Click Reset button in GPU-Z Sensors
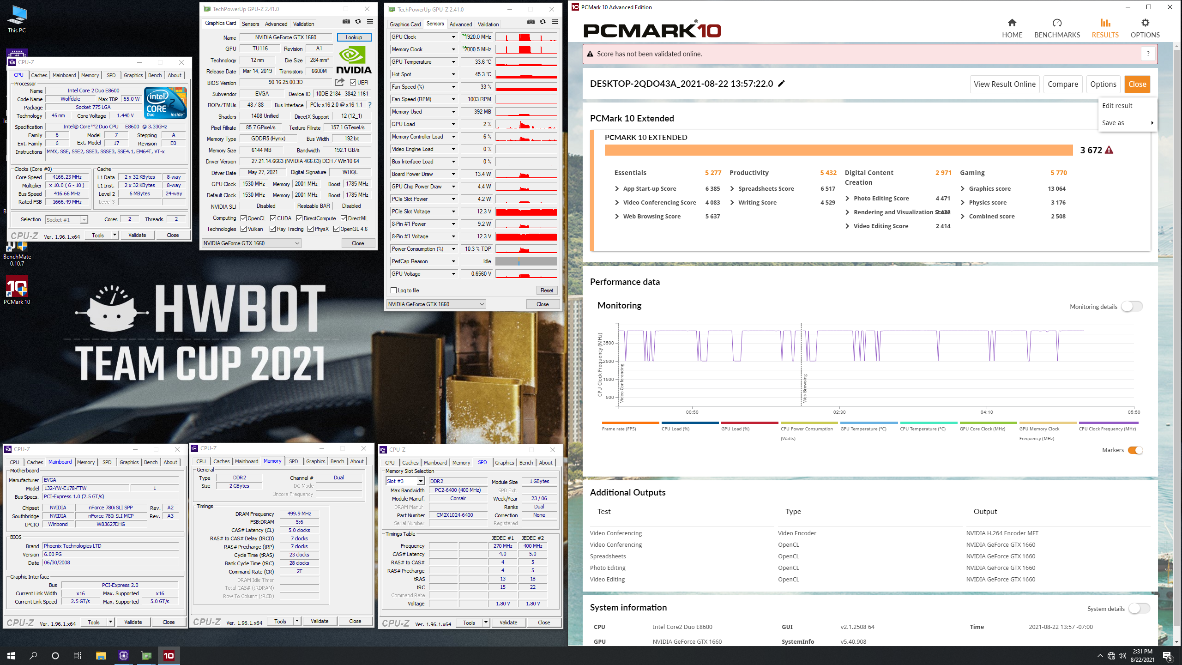 (547, 290)
